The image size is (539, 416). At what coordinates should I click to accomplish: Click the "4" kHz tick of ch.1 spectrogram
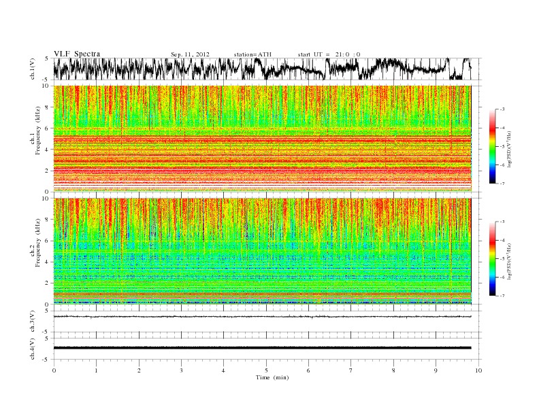(x=47, y=150)
